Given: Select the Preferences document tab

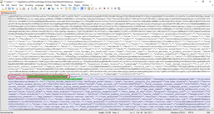Looking at the screenshot, I should tap(8, 13).
